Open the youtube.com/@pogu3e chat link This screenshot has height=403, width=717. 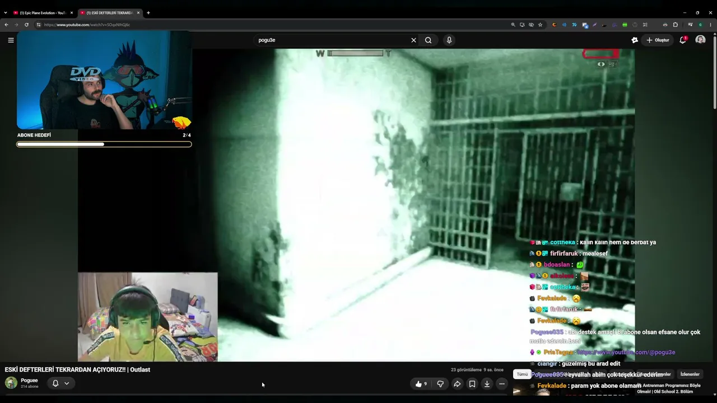(x=626, y=352)
